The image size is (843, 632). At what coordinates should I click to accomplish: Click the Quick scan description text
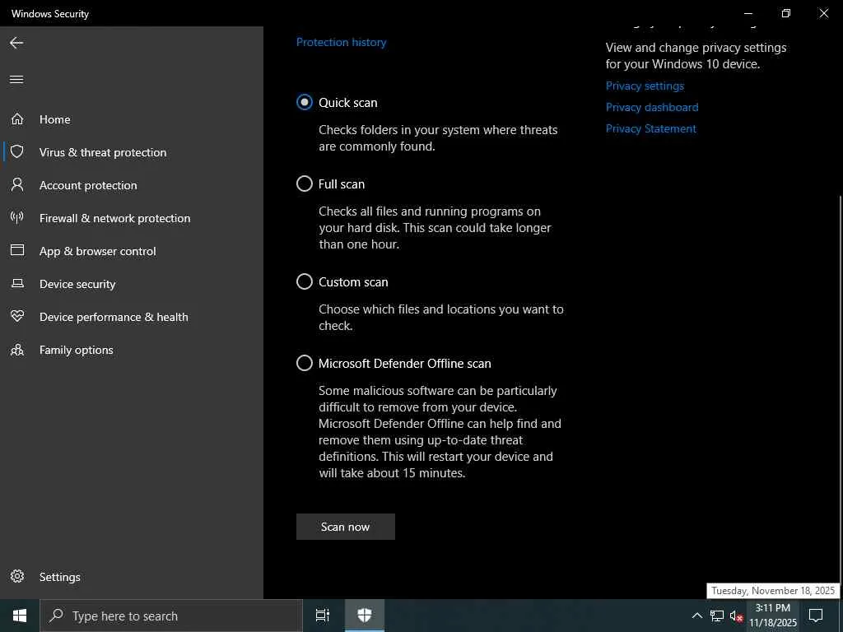coord(438,138)
